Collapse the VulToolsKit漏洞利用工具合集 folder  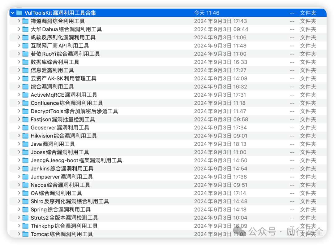(x=13, y=13)
